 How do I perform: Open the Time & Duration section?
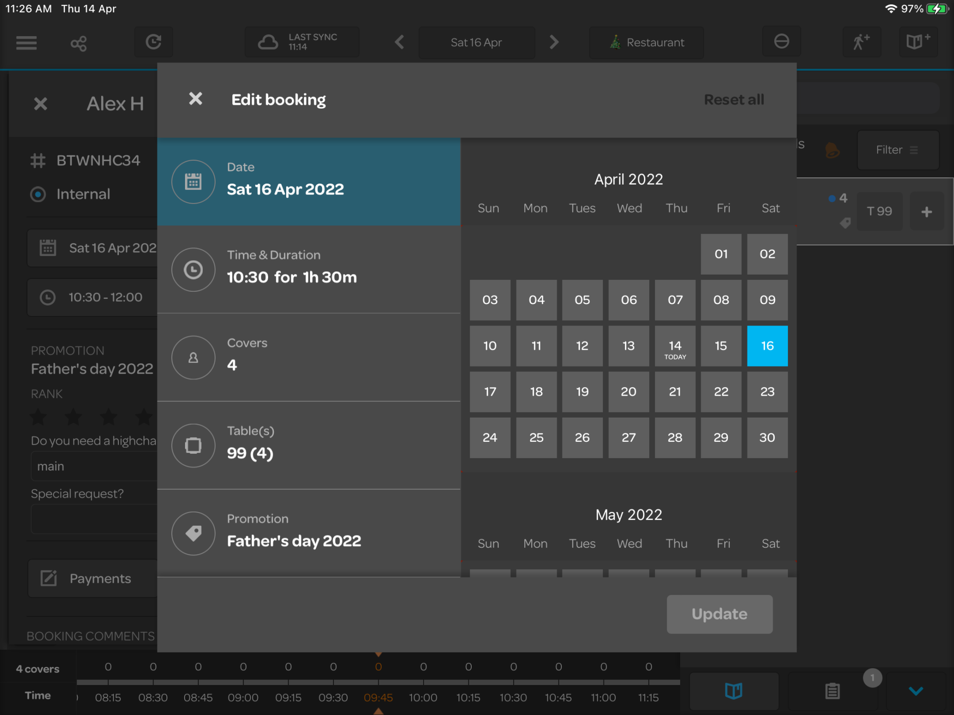[309, 269]
